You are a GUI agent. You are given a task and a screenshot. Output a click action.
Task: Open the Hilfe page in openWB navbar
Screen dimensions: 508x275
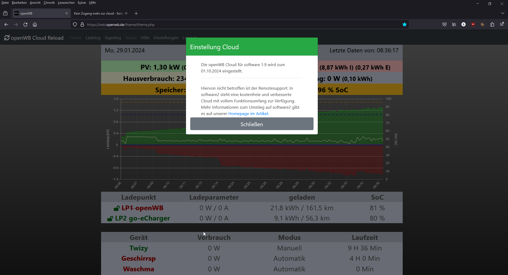point(145,38)
